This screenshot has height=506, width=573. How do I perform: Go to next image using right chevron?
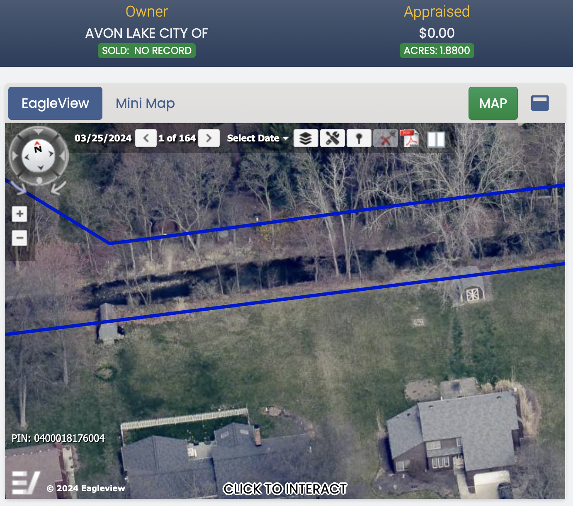pos(209,138)
